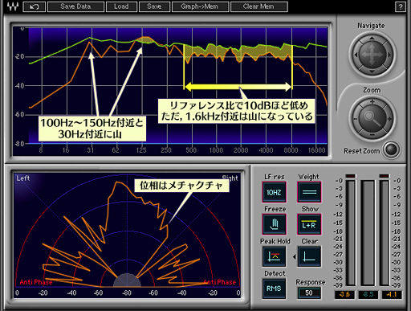Image resolution: width=411 pixels, height=311 pixels.
Task: Toggle the Peak Hold button
Action: pyautogui.click(x=274, y=256)
